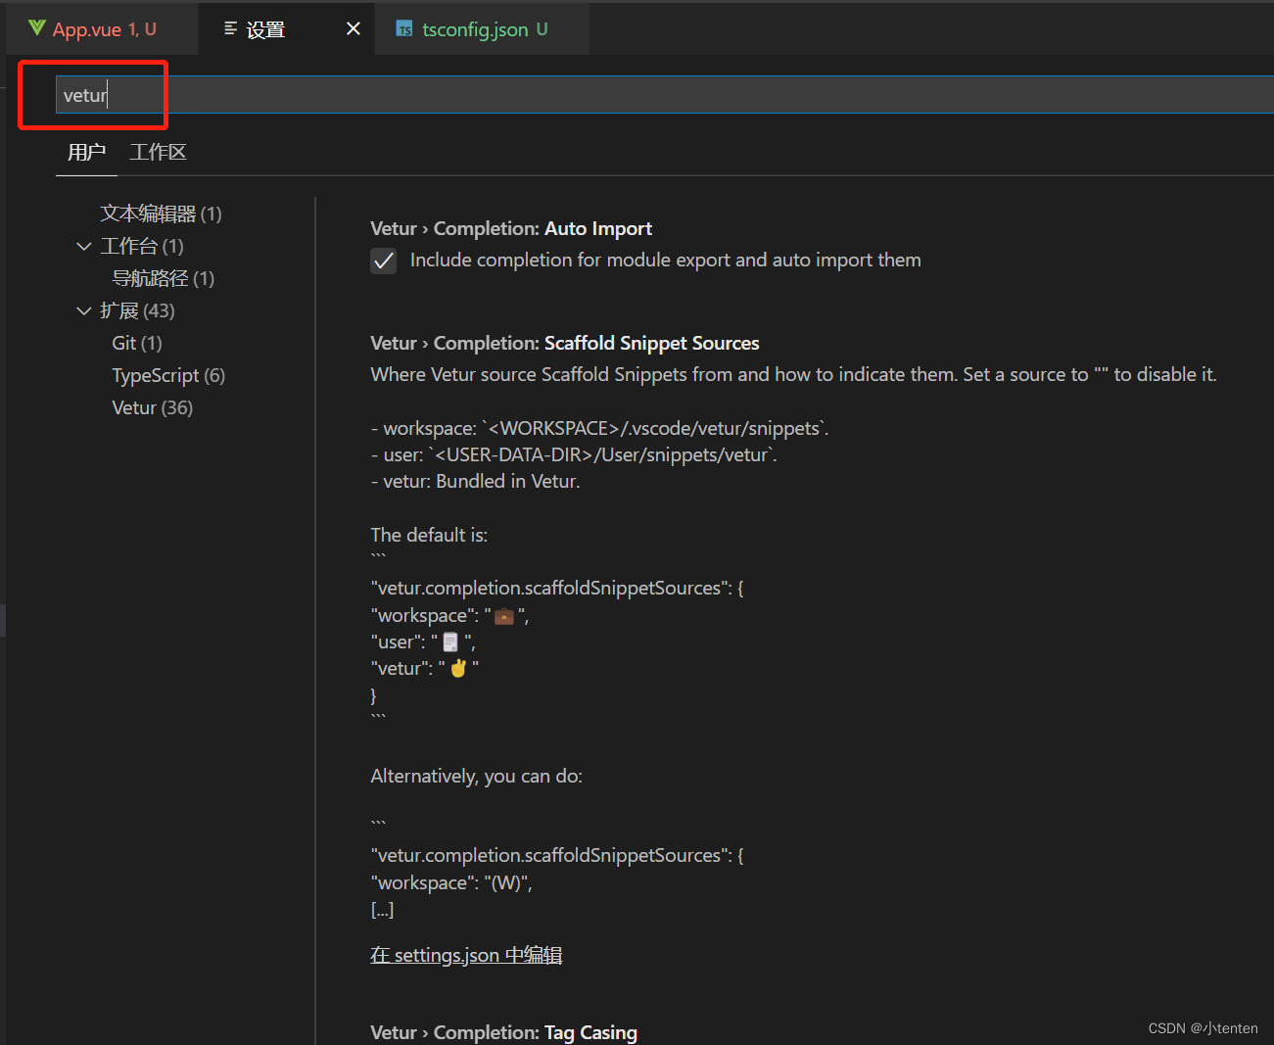Select 扩展 (43) category
Image resolution: width=1274 pixels, height=1045 pixels.
(137, 310)
